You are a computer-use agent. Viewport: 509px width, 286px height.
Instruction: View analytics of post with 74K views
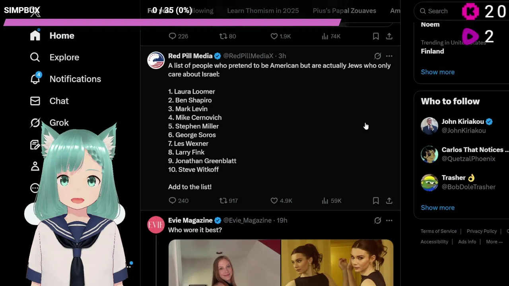click(x=331, y=36)
